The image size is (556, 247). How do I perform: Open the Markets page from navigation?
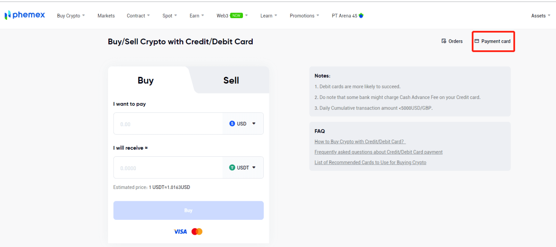106,15
